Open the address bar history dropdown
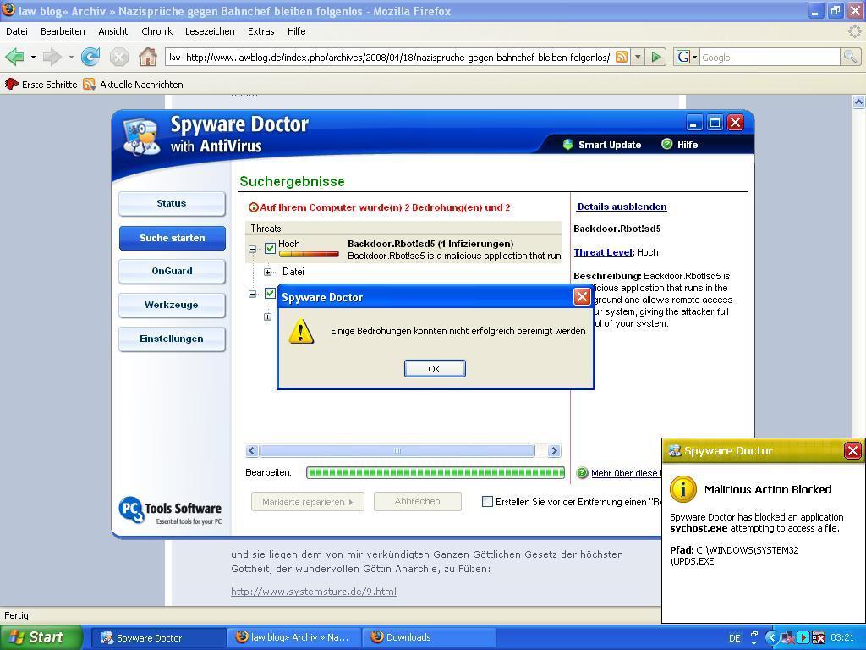The height and width of the screenshot is (650, 866). (x=638, y=57)
